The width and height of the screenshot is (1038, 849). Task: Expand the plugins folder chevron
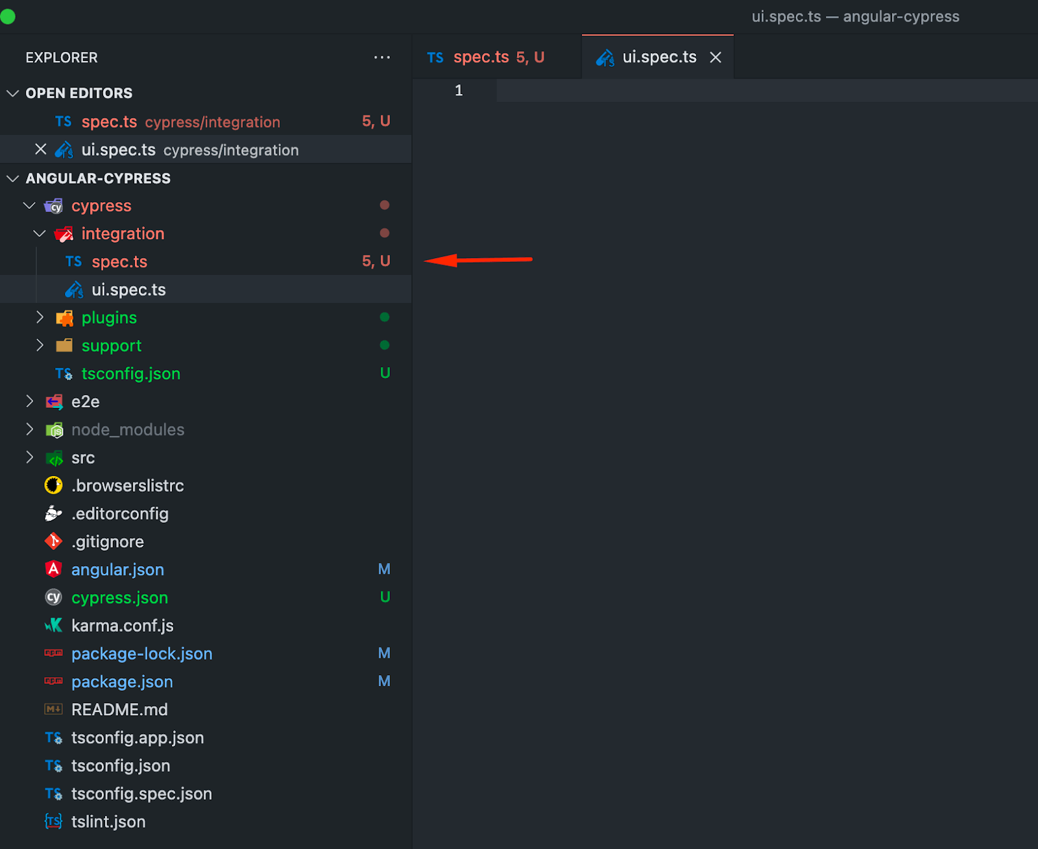pyautogui.click(x=40, y=317)
